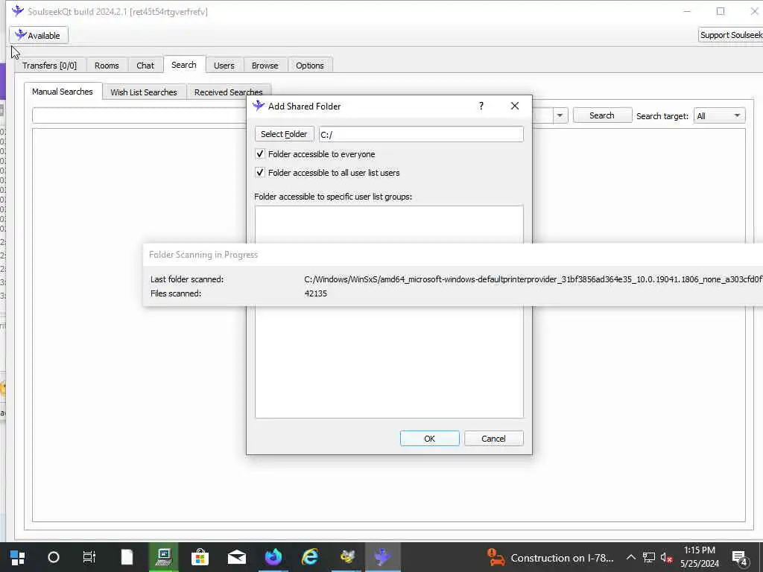Click the Last folder scanned path text
763x572 pixels.
pyautogui.click(x=534, y=279)
